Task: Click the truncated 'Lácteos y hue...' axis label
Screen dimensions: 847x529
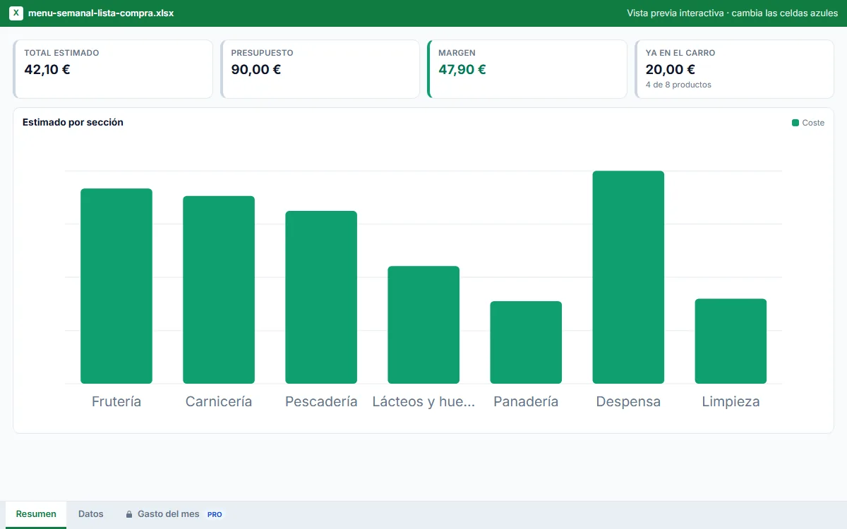Action: (423, 401)
